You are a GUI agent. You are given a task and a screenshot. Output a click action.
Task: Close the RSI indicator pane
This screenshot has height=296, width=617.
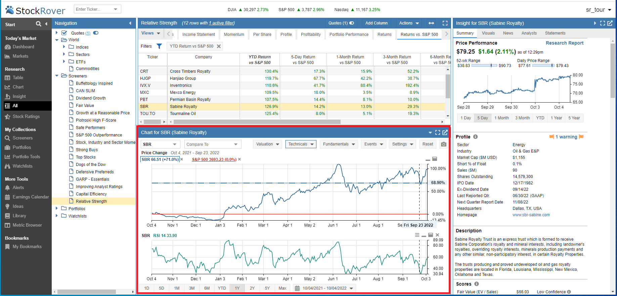pyautogui.click(x=437, y=235)
